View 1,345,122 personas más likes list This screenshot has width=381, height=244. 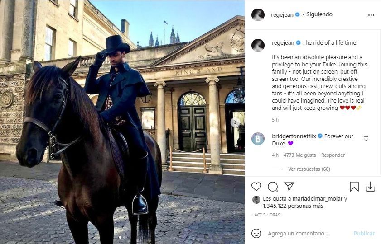(293, 206)
